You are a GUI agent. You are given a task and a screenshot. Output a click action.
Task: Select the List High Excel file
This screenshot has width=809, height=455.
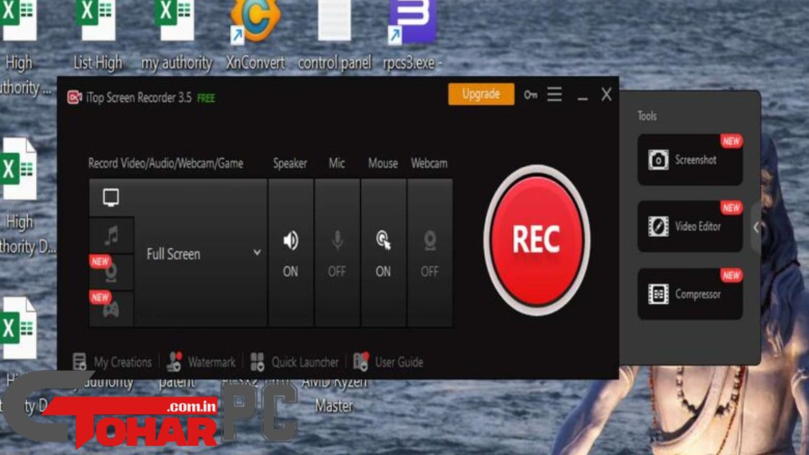click(97, 36)
